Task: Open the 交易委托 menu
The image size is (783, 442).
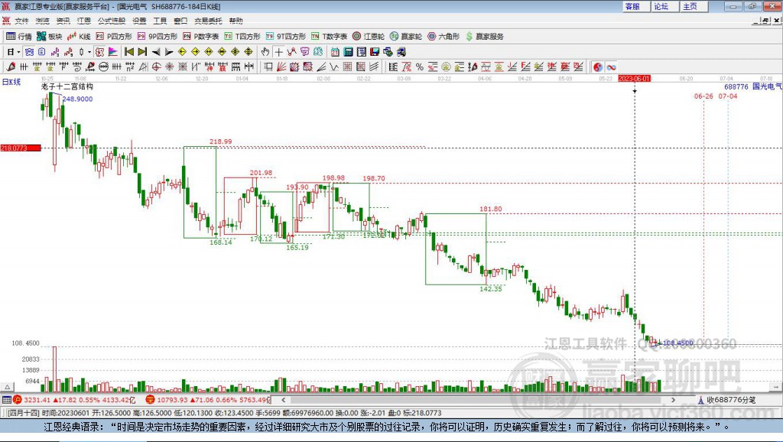Action: (208, 21)
